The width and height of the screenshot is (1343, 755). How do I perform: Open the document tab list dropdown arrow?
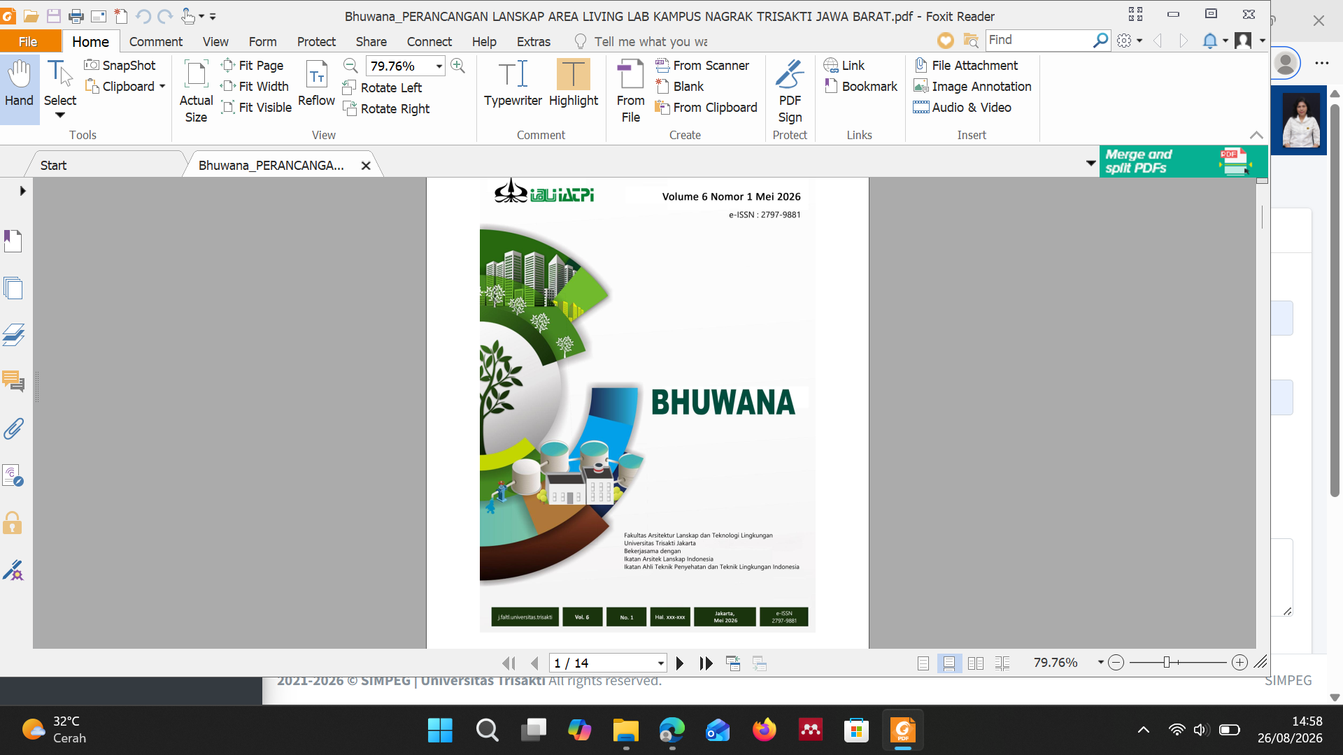(x=1090, y=163)
